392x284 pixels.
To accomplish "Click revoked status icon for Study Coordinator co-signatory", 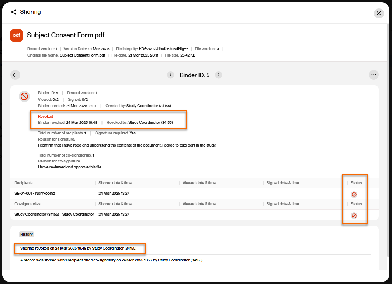I will (x=354, y=216).
